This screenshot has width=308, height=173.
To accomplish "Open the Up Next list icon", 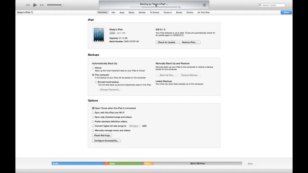I will click(204, 5).
